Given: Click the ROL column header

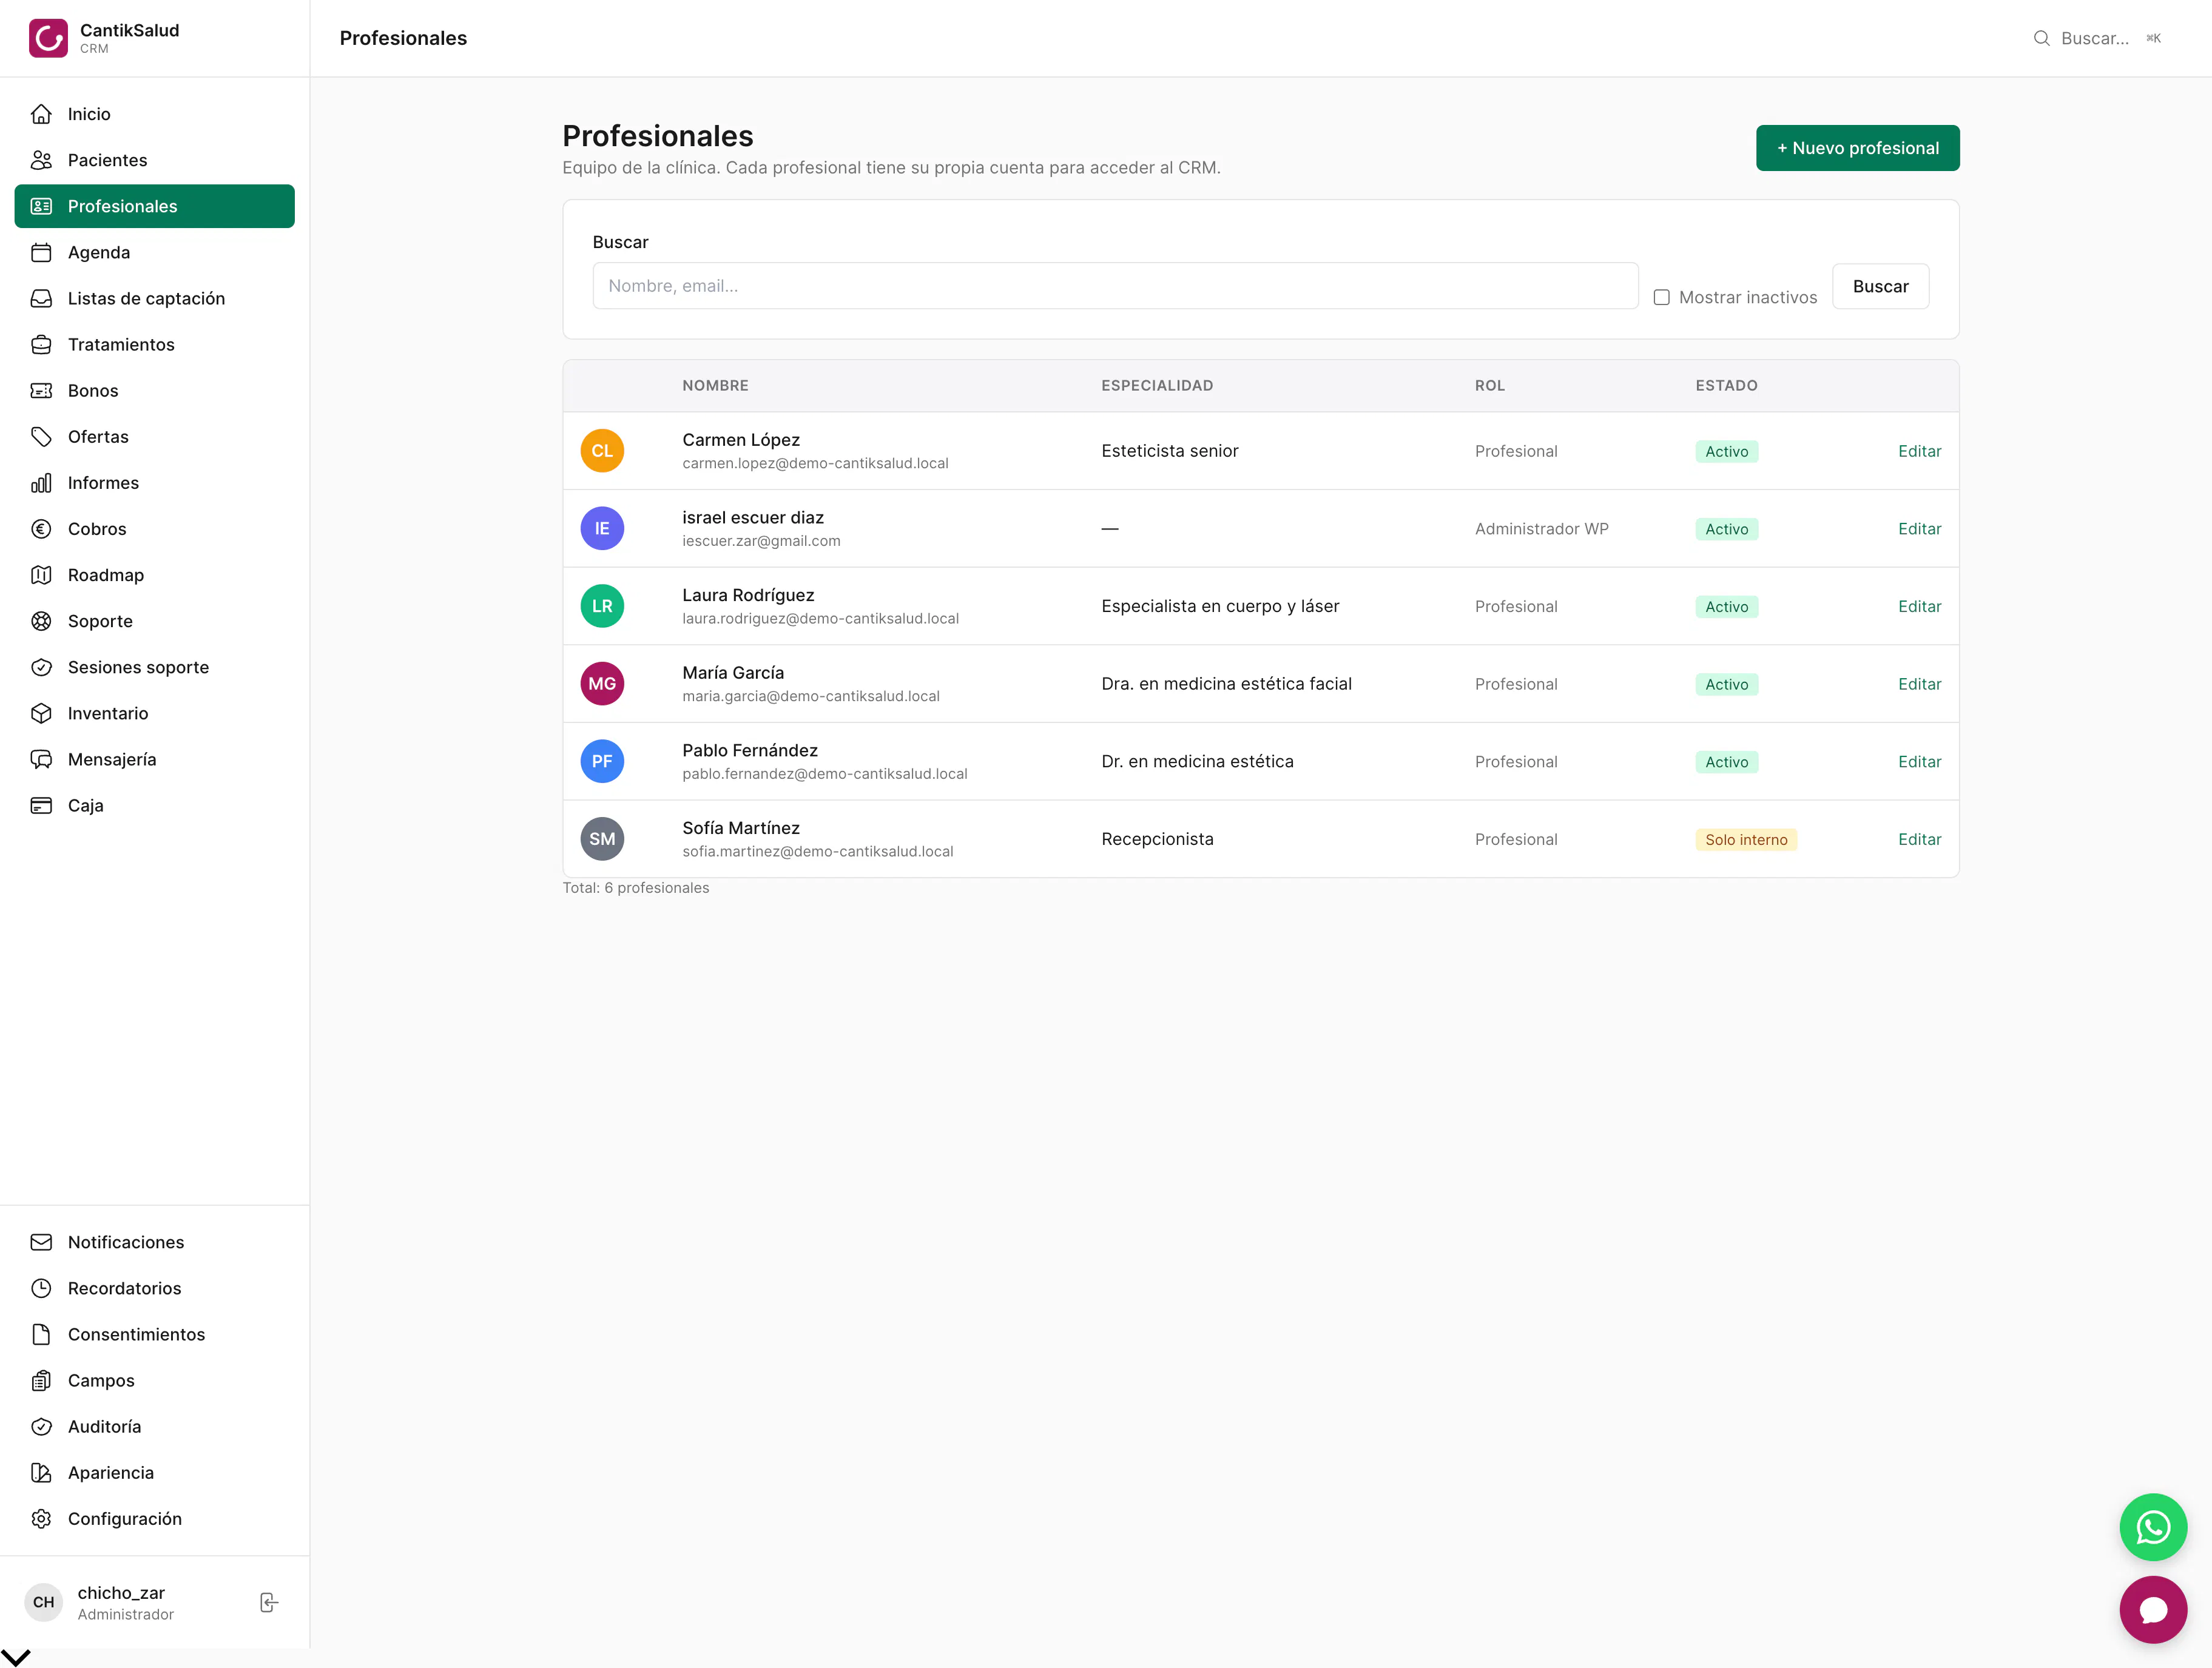Looking at the screenshot, I should (x=1489, y=386).
